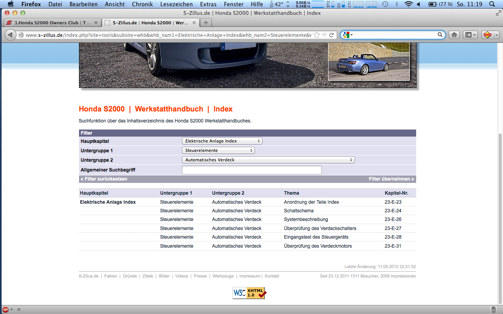Open the Hauptkapitel dropdown
503x314 pixels.
pos(222,141)
